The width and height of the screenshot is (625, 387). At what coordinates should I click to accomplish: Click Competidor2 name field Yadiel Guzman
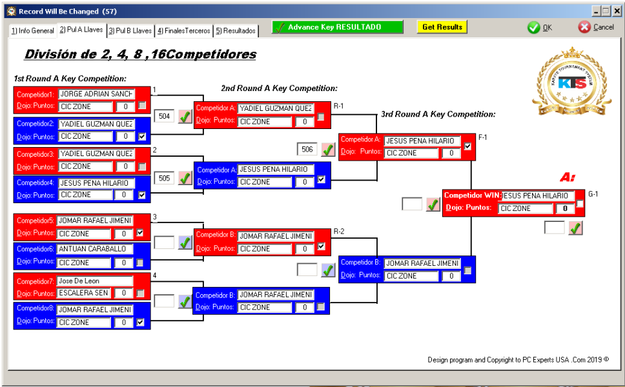tap(96, 124)
